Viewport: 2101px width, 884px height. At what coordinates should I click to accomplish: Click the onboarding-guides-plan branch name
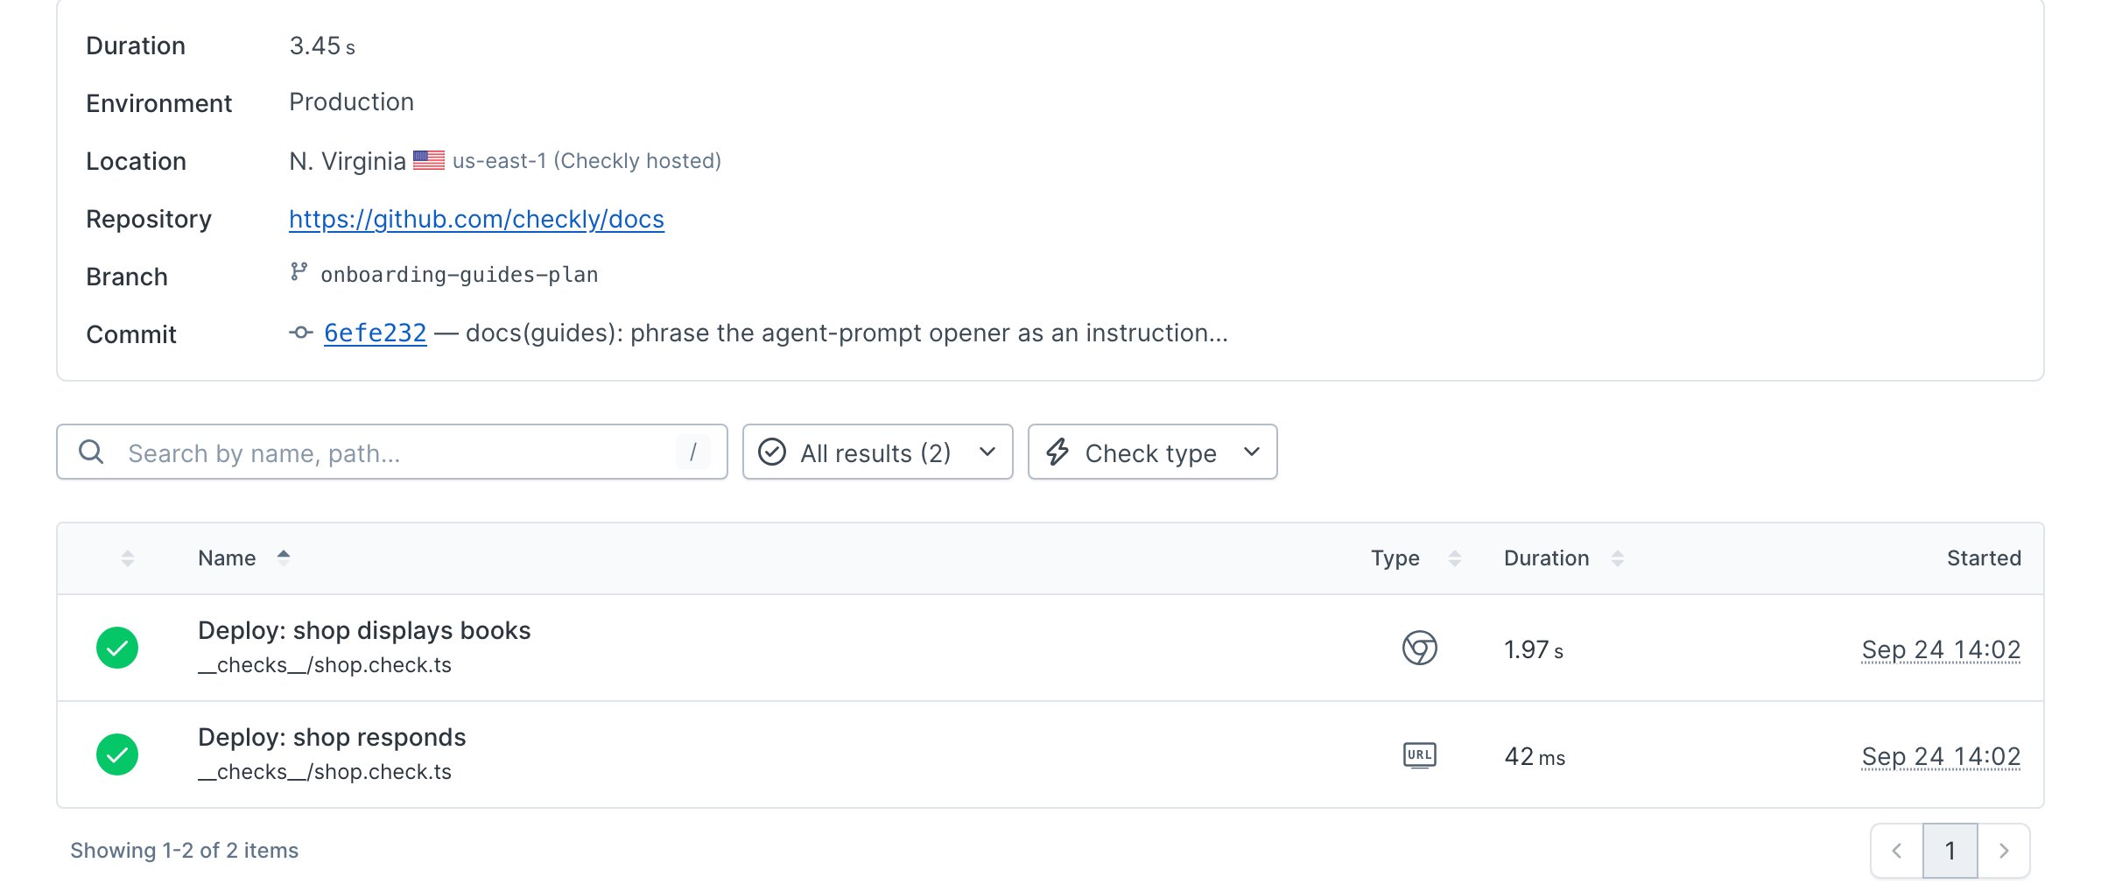[460, 275]
